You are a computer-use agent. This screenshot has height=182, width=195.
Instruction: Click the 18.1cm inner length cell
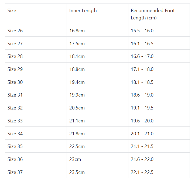pos(77,56)
